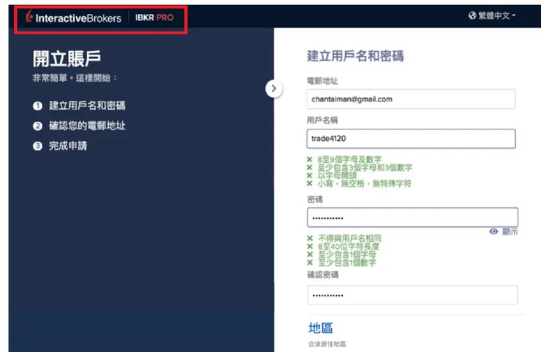
Task: Click the 地區 section heading
Action: pyautogui.click(x=320, y=328)
